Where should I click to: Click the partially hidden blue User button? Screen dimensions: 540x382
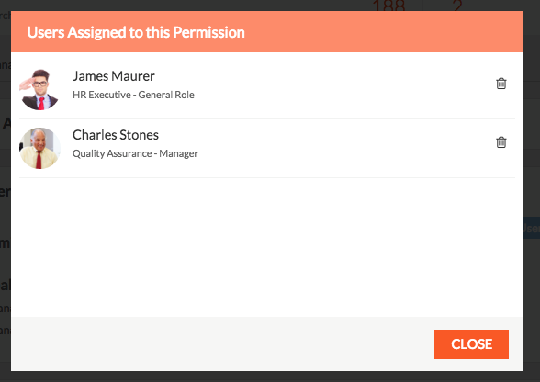(x=532, y=228)
